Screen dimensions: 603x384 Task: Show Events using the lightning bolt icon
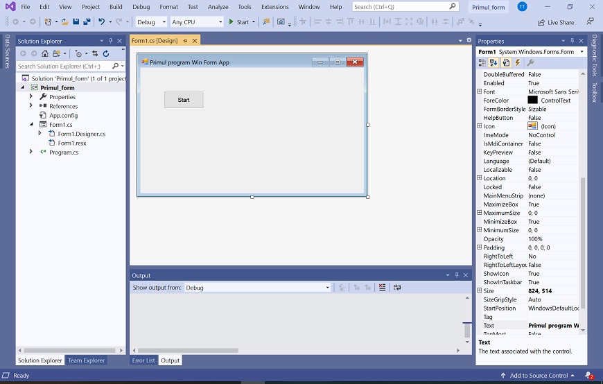pyautogui.click(x=517, y=63)
